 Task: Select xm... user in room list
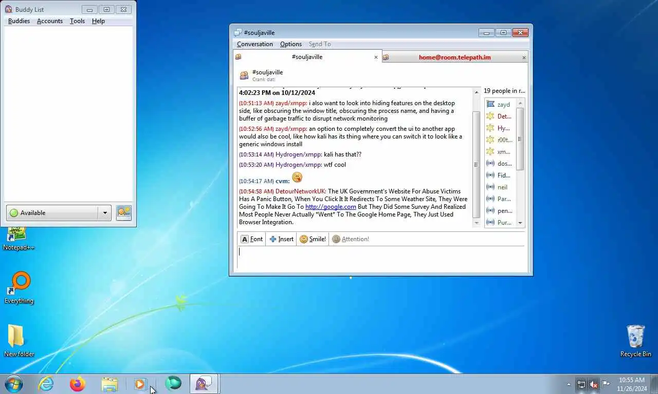(x=499, y=152)
